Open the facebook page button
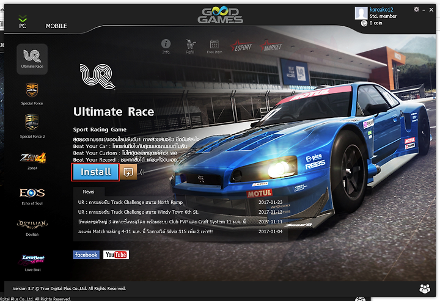The height and width of the screenshot is (301, 440). (86, 255)
